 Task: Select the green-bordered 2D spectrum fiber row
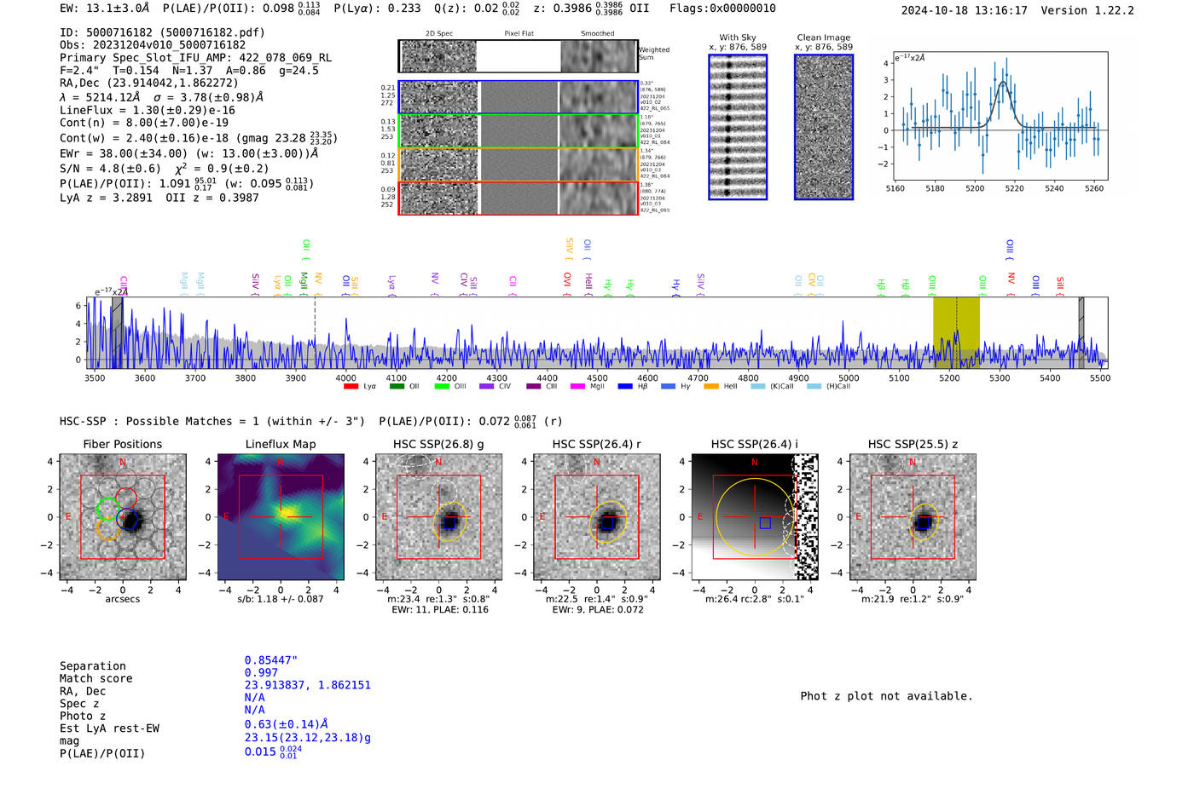tap(518, 130)
